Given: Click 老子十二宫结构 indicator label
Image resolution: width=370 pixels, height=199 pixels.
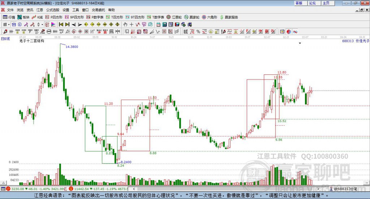Looking at the screenshot, I should coord(32,41).
